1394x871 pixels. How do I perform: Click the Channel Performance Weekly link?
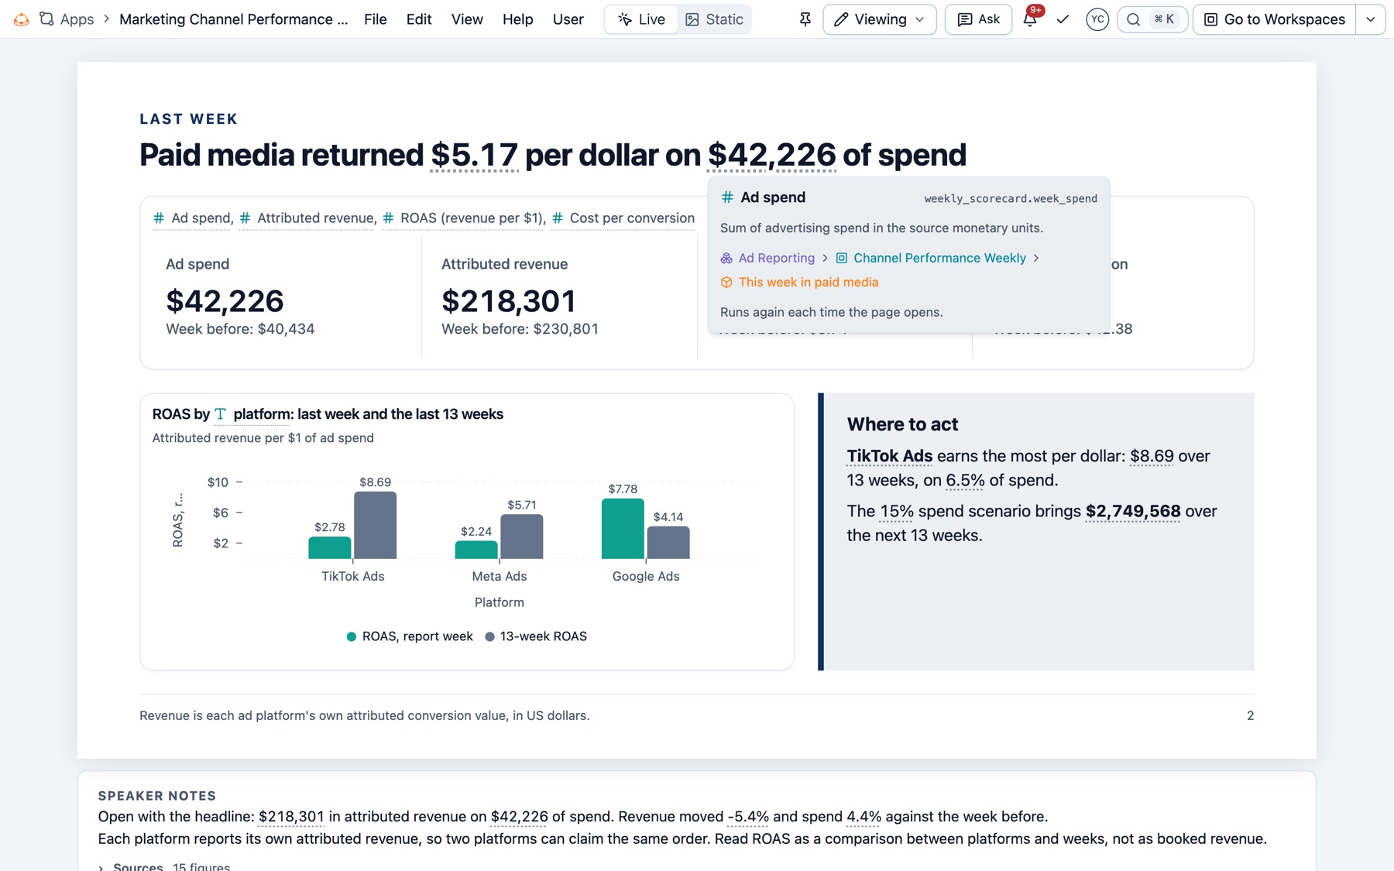pos(939,258)
